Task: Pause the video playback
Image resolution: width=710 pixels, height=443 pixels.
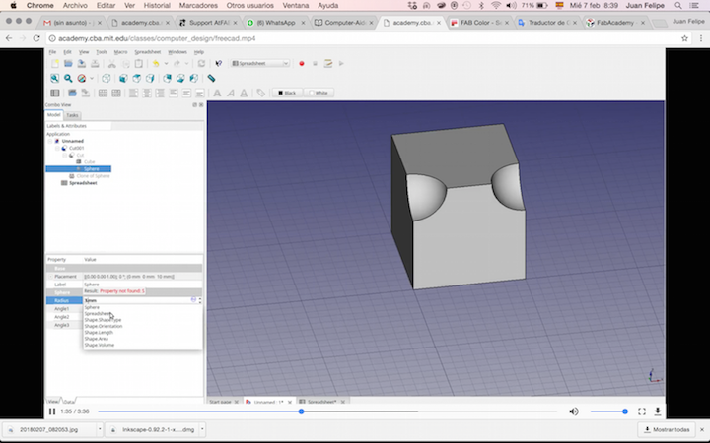Action: click(x=52, y=411)
